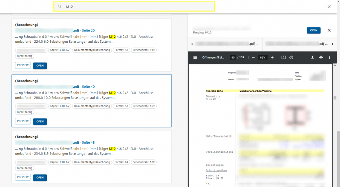The image size is (340, 187).
Task: Click the fit-to-page icon
Action: (283, 57)
